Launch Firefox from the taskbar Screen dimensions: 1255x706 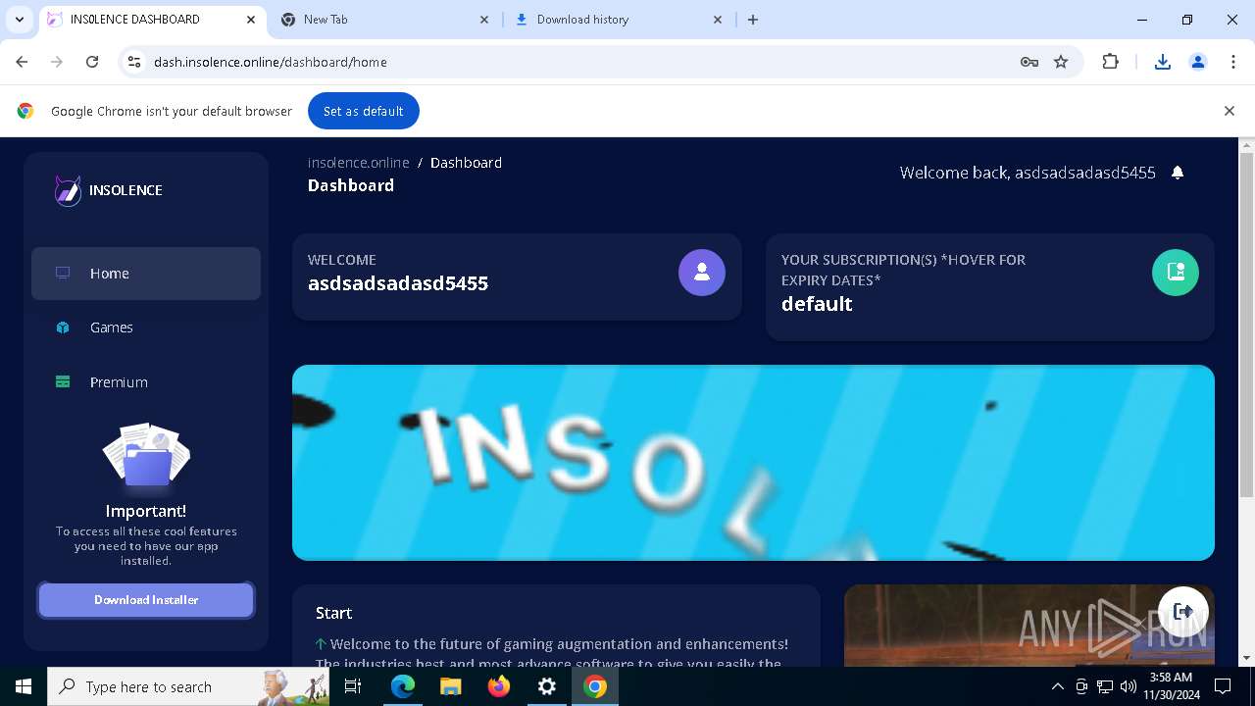pos(499,686)
